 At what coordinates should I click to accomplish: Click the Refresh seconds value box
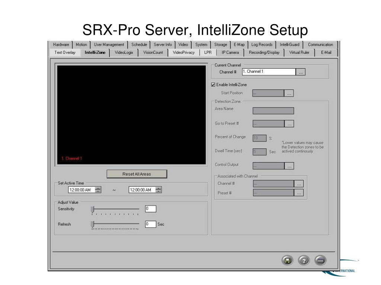pyautogui.click(x=151, y=224)
